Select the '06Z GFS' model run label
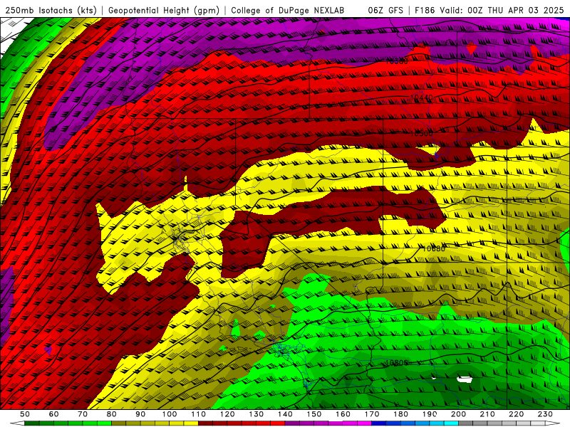 point(385,11)
